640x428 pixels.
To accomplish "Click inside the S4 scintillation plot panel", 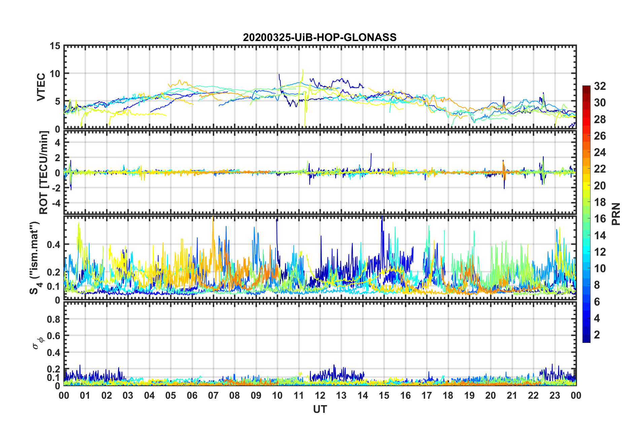I will 320,258.
